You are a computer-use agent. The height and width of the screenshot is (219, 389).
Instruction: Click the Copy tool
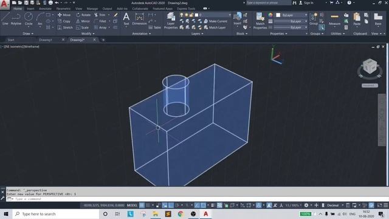pyautogui.click(x=64, y=21)
